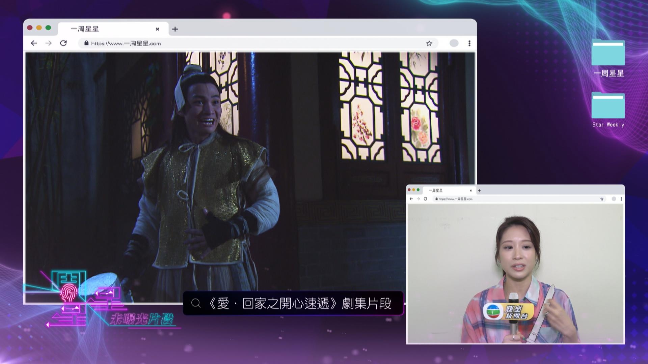This screenshot has width=648, height=364.
Task: Click the address bar in the small browser window
Action: (520, 199)
